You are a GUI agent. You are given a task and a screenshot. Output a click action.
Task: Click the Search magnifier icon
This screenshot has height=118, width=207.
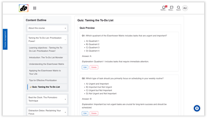click(179, 7)
